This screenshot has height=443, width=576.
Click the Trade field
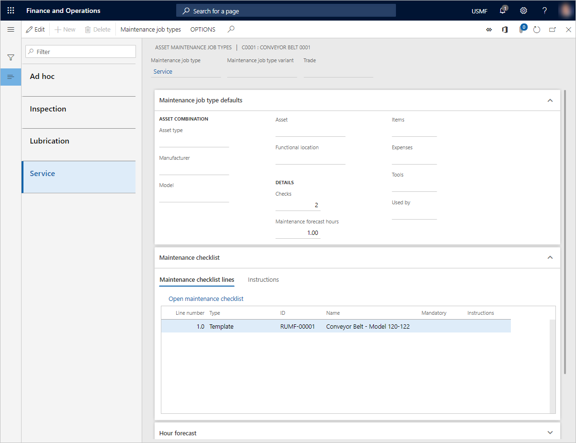point(338,71)
